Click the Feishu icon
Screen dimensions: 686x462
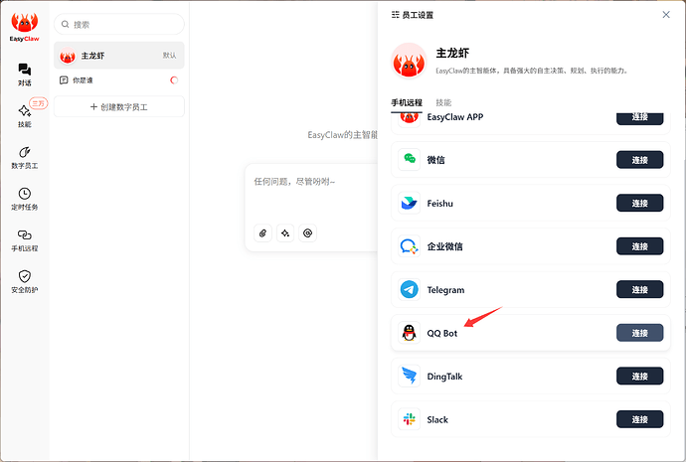point(409,203)
